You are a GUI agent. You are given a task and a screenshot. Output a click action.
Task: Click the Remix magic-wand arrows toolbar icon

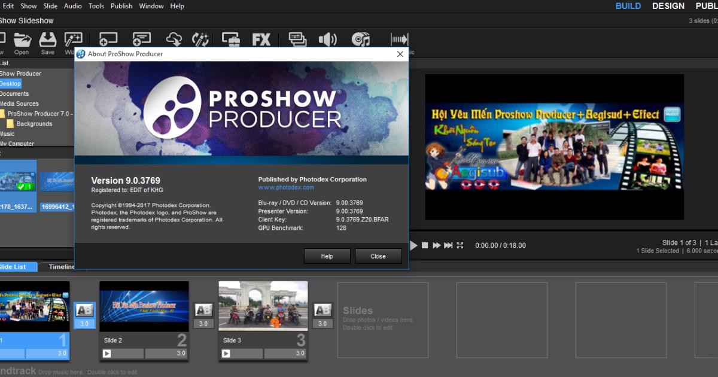[200, 40]
